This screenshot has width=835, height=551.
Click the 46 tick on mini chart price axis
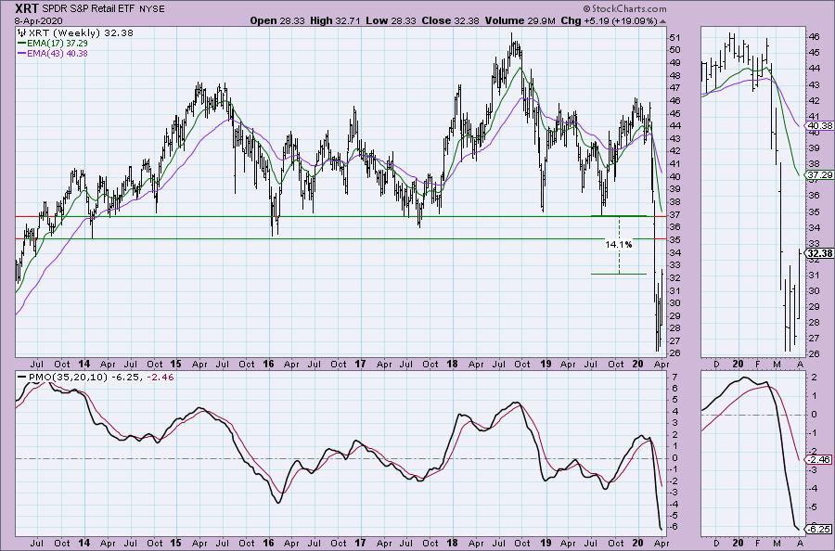pos(815,37)
